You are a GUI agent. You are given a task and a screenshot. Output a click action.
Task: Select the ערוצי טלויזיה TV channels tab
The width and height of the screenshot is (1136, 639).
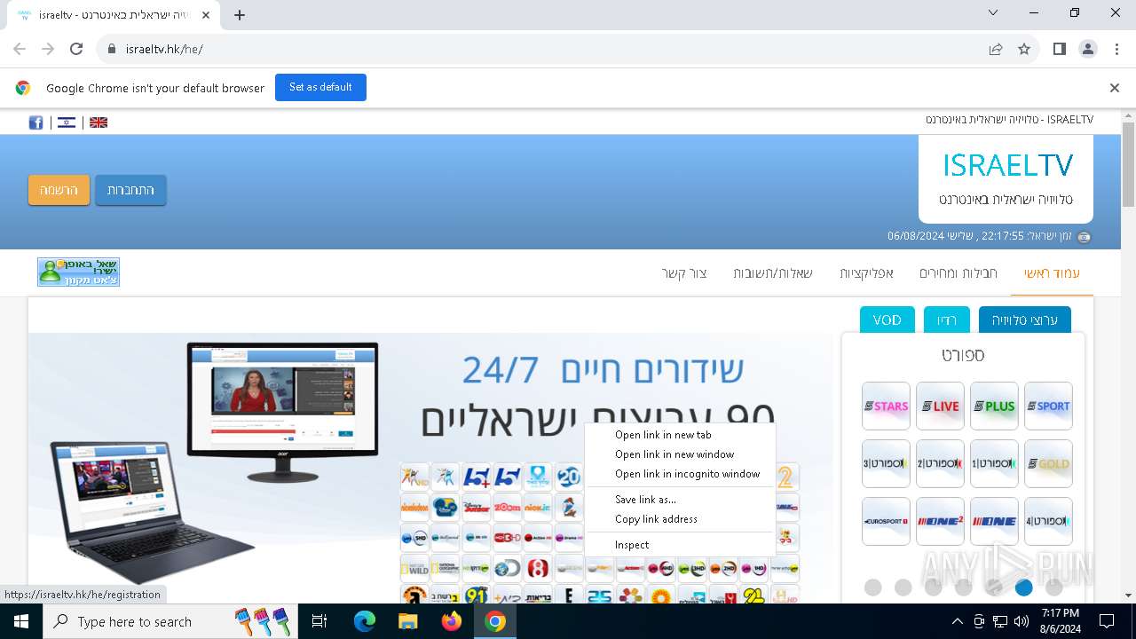(x=1025, y=320)
